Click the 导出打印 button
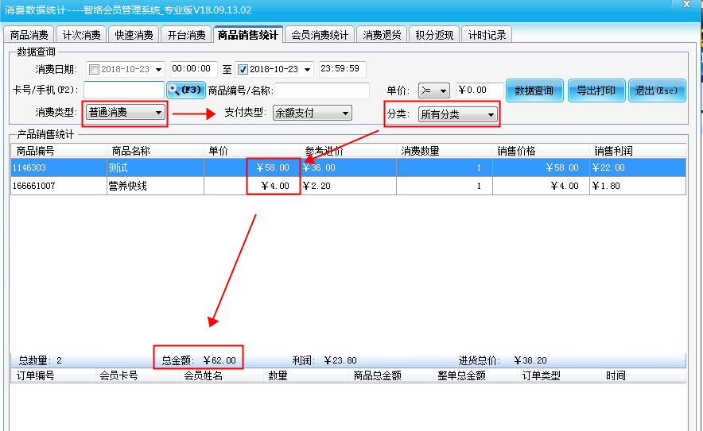 [x=596, y=90]
